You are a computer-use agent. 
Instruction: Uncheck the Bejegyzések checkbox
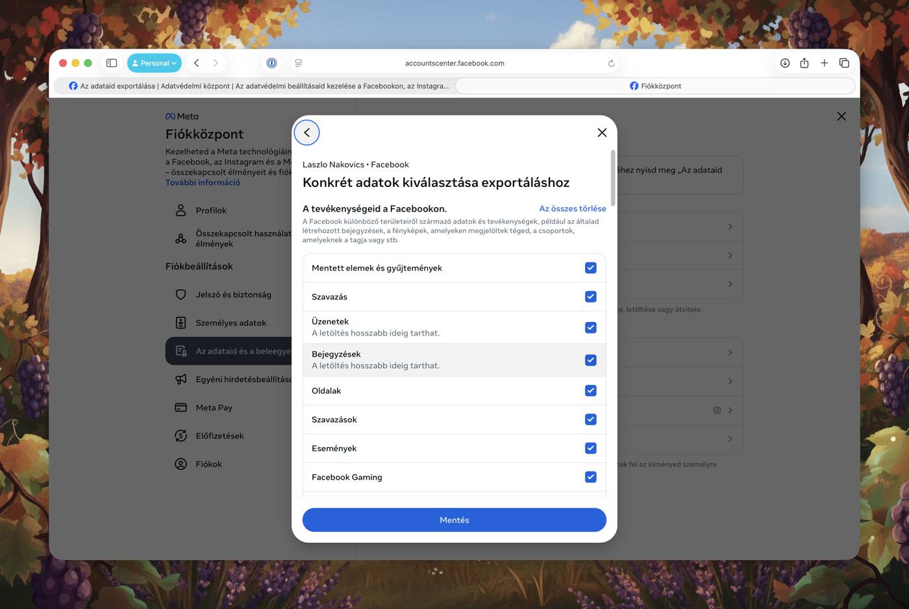(x=591, y=360)
